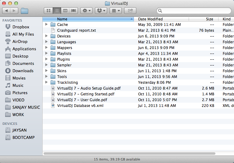The image size is (234, 163).
Task: Click the VirtualDJ title folder icon
Action: pyautogui.click(x=107, y=3)
